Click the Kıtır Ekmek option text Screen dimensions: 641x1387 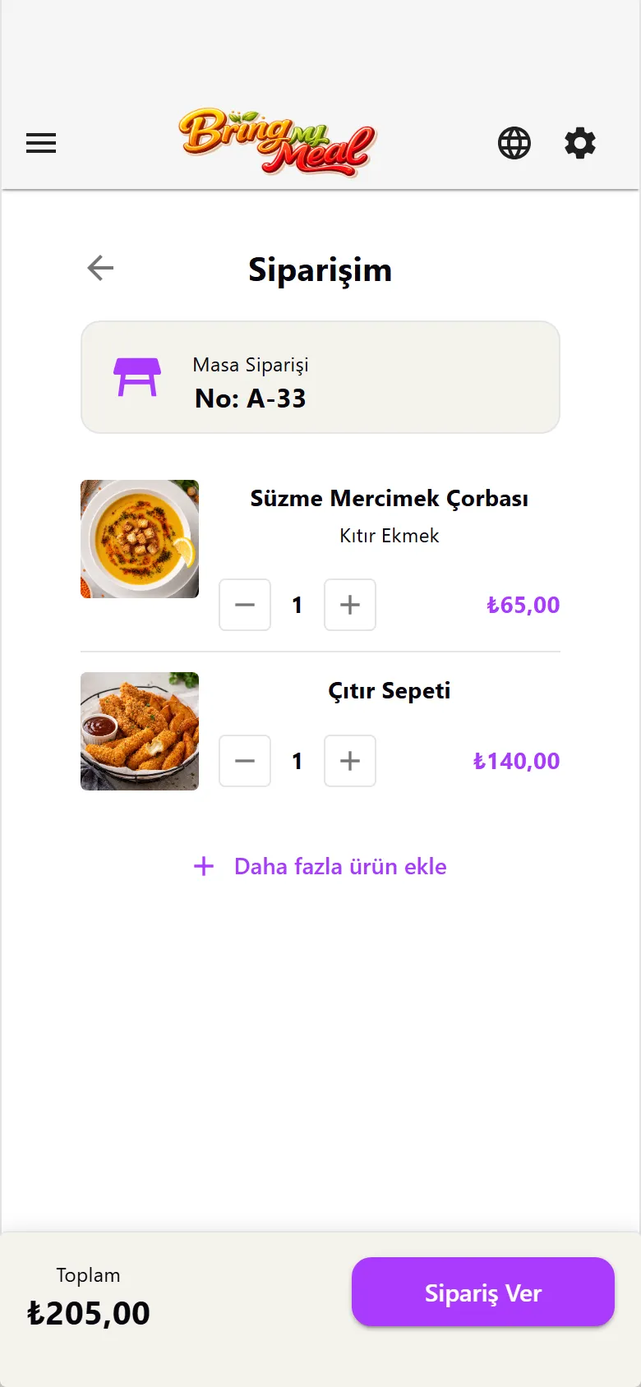click(x=390, y=536)
